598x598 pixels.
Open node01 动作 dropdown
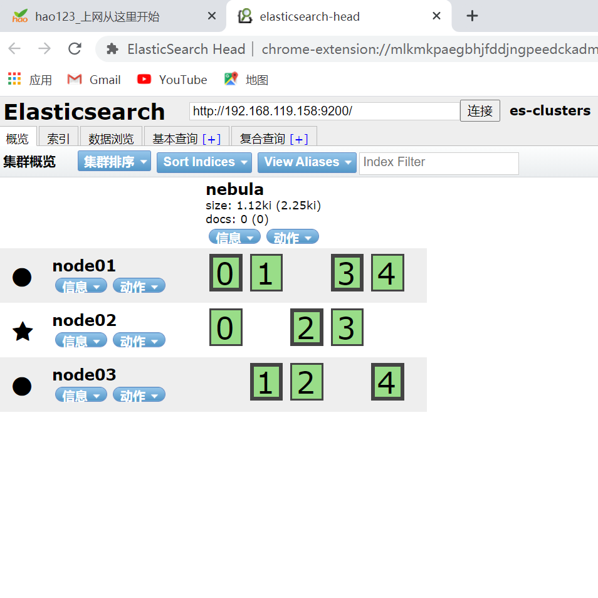coord(139,286)
